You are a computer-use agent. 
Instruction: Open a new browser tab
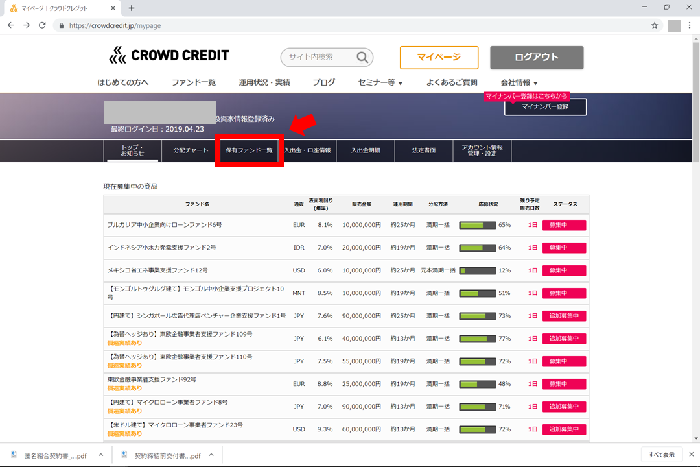pos(131,8)
